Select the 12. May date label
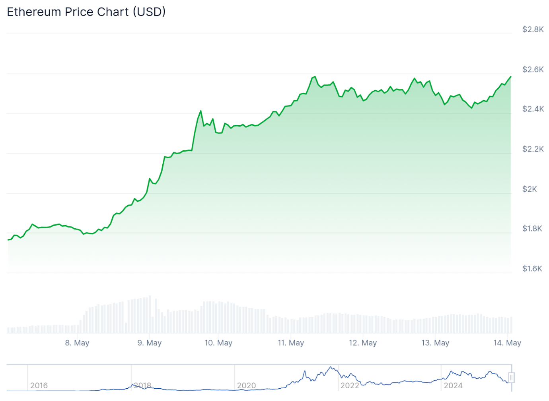 coord(363,343)
